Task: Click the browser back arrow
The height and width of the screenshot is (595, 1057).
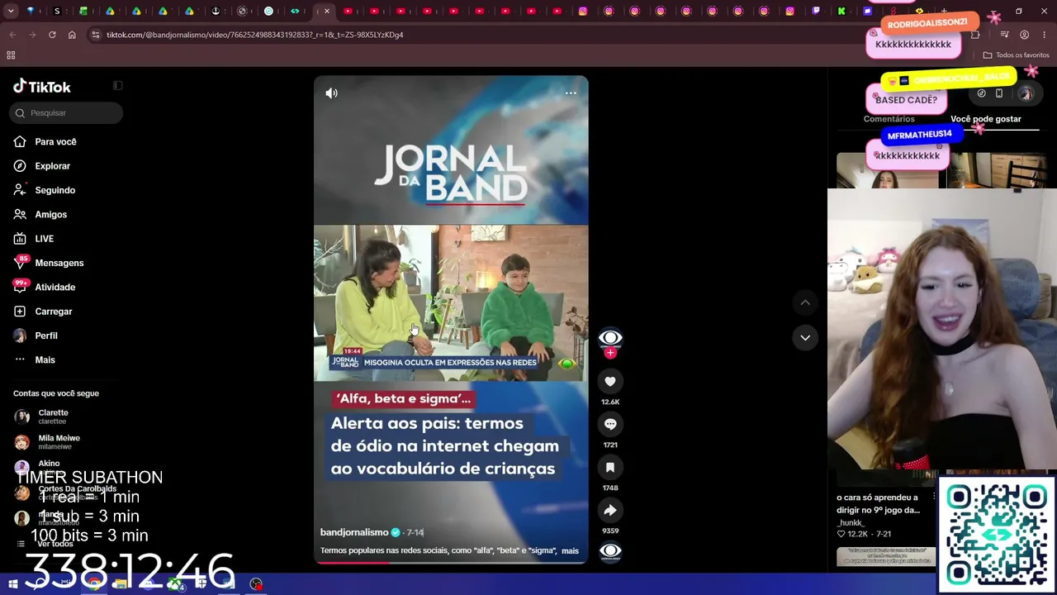Action: click(x=12, y=35)
